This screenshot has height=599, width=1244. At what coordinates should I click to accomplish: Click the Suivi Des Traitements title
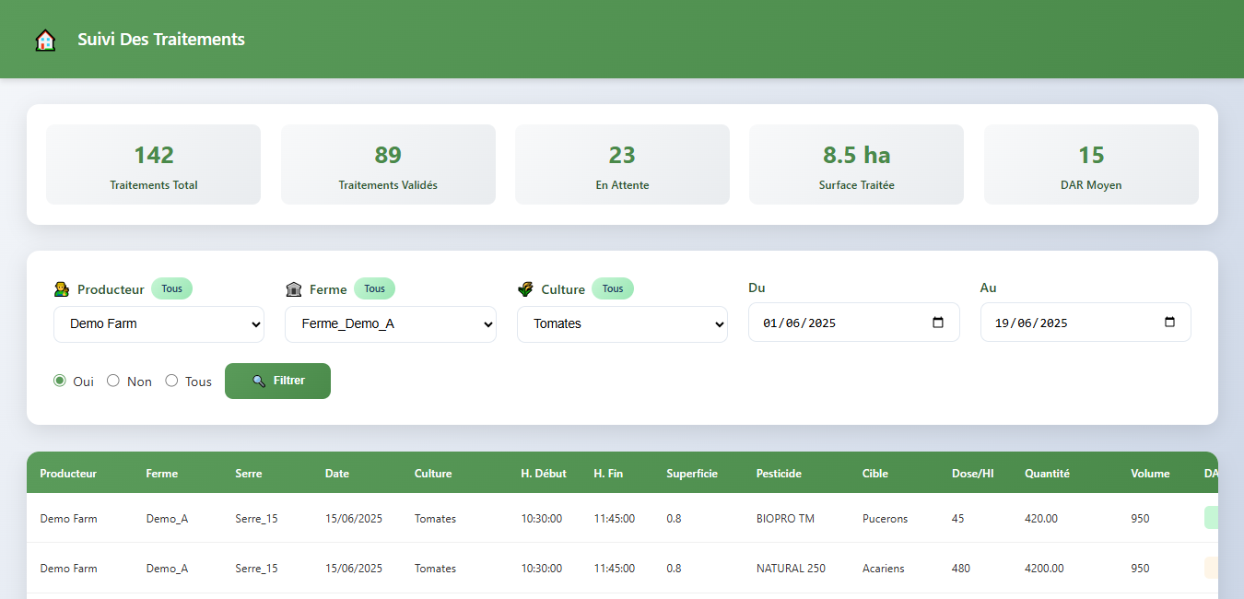point(161,40)
